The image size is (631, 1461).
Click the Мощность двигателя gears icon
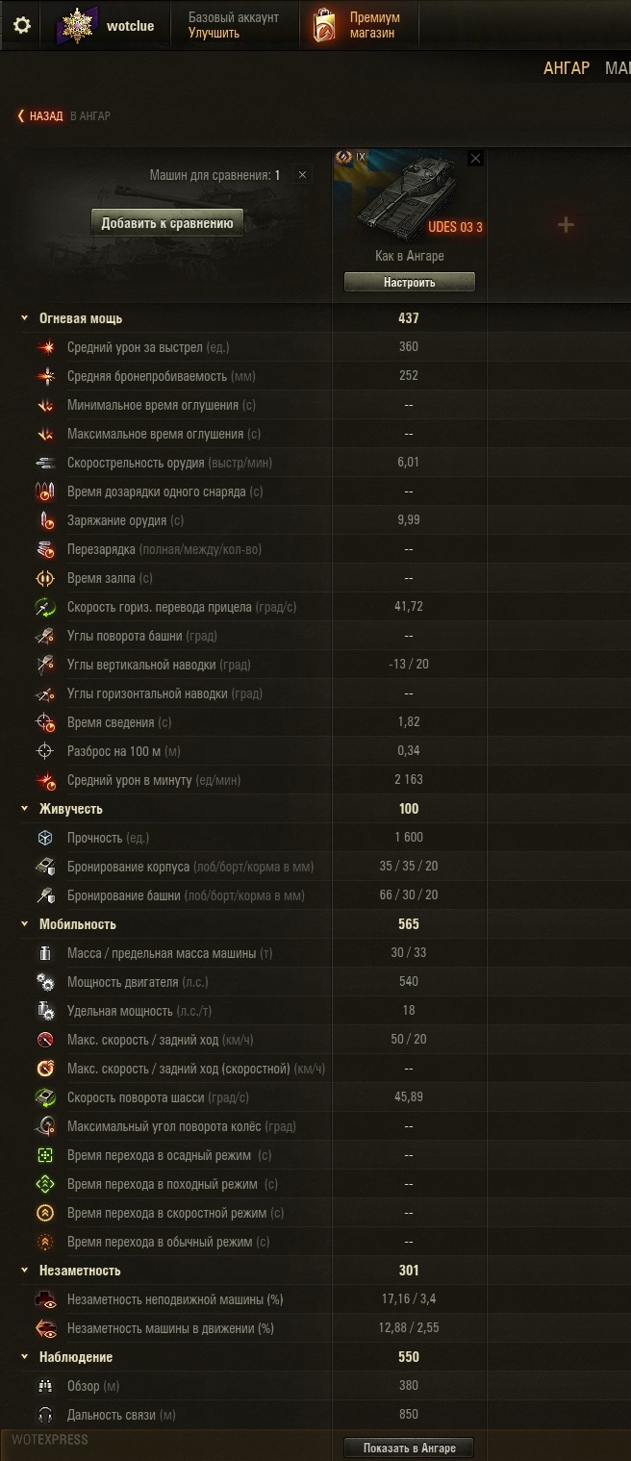pos(45,982)
